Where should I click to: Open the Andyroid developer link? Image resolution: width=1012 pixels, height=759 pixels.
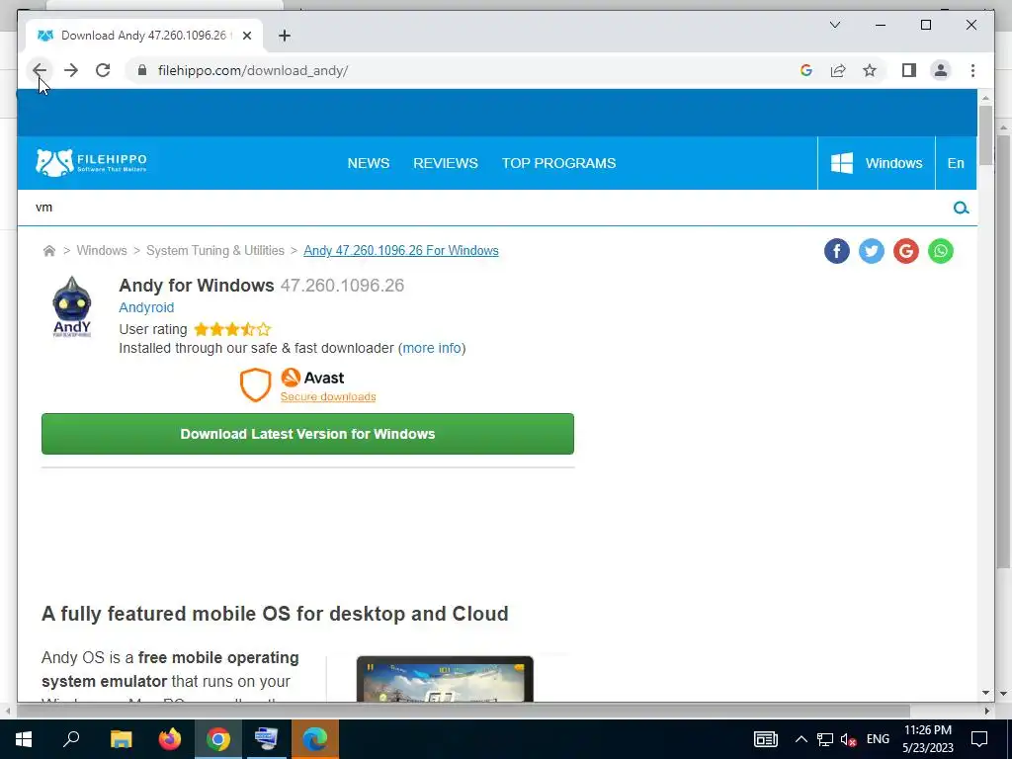click(146, 307)
